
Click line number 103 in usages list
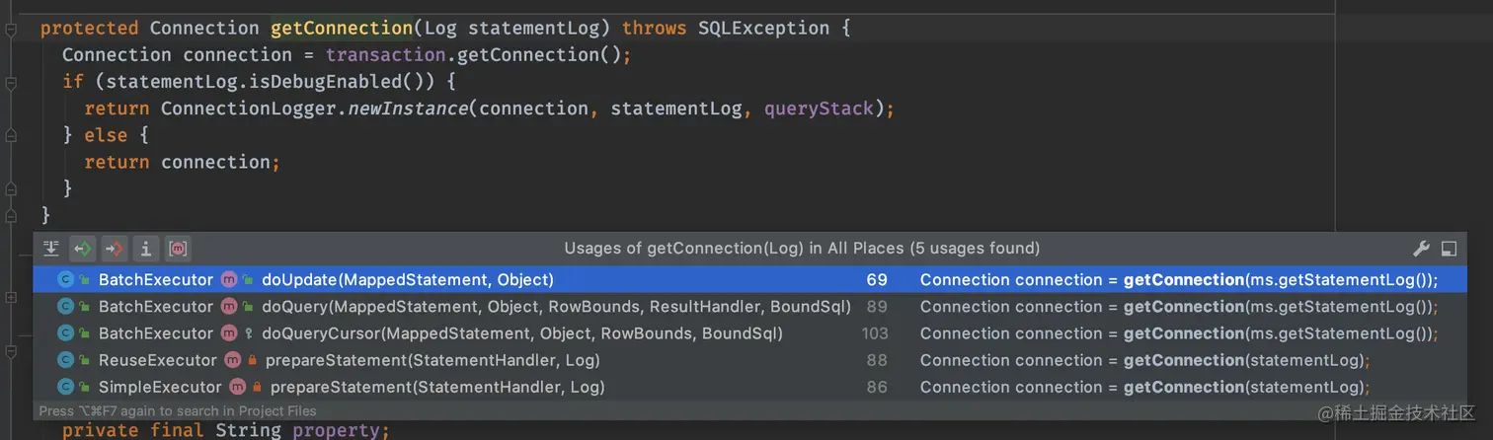coord(875,333)
